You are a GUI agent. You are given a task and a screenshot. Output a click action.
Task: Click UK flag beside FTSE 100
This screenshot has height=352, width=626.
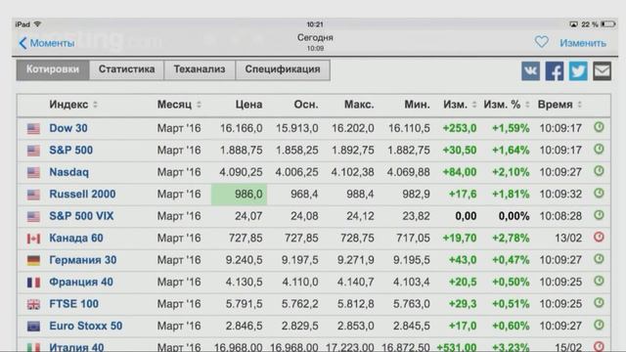point(33,304)
